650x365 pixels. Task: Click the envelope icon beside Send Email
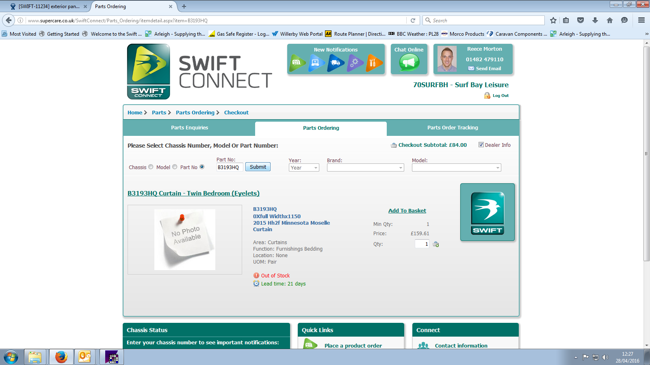coord(471,69)
